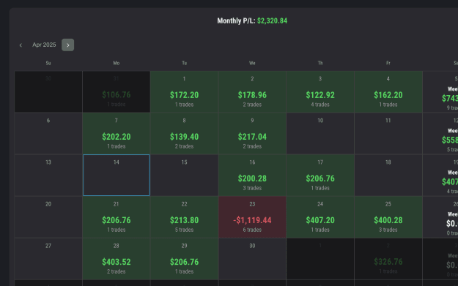The height and width of the screenshot is (286, 458).
Task: Open the April 16 cell showing $200.28
Action: coord(252,176)
